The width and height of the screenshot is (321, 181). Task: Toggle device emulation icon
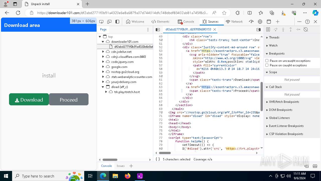coord(109,22)
